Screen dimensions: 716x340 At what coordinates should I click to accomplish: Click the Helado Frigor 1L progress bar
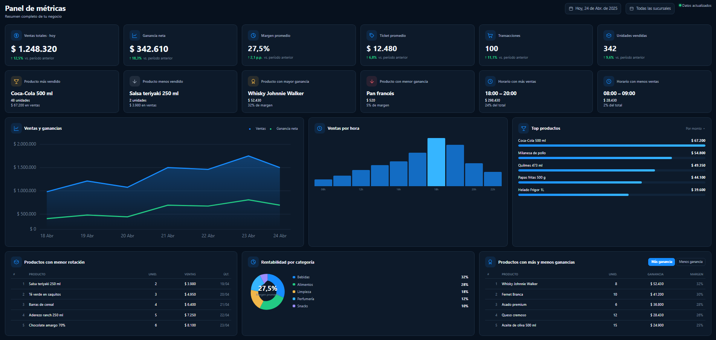click(x=612, y=195)
